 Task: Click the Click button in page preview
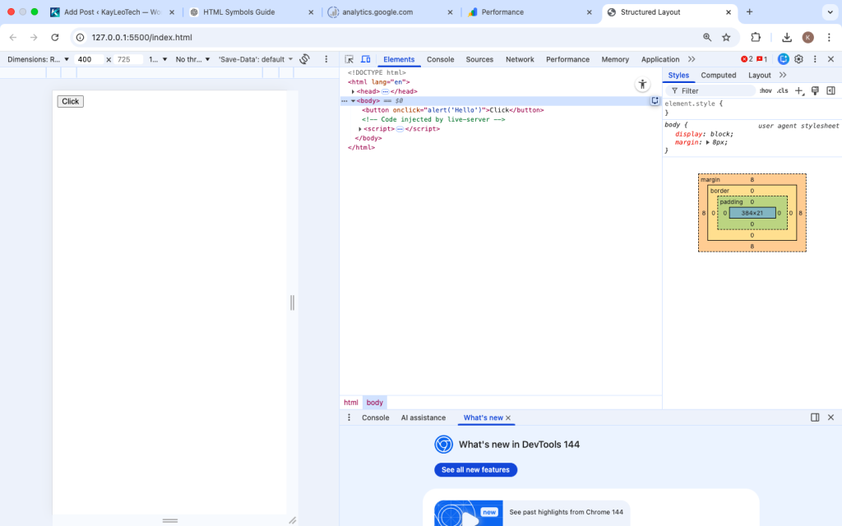pos(71,101)
